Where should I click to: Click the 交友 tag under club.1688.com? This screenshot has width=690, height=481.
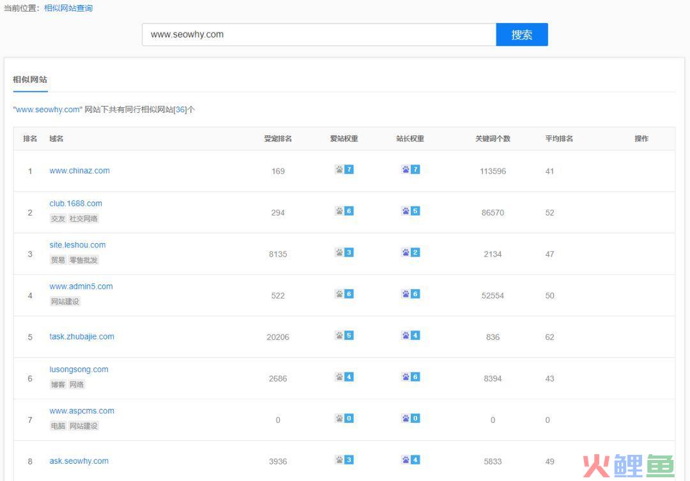pos(57,218)
